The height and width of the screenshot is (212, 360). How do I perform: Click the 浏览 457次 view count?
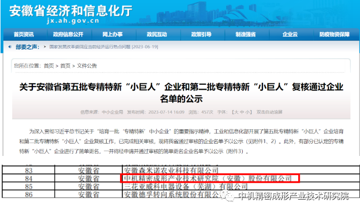tap(201, 112)
